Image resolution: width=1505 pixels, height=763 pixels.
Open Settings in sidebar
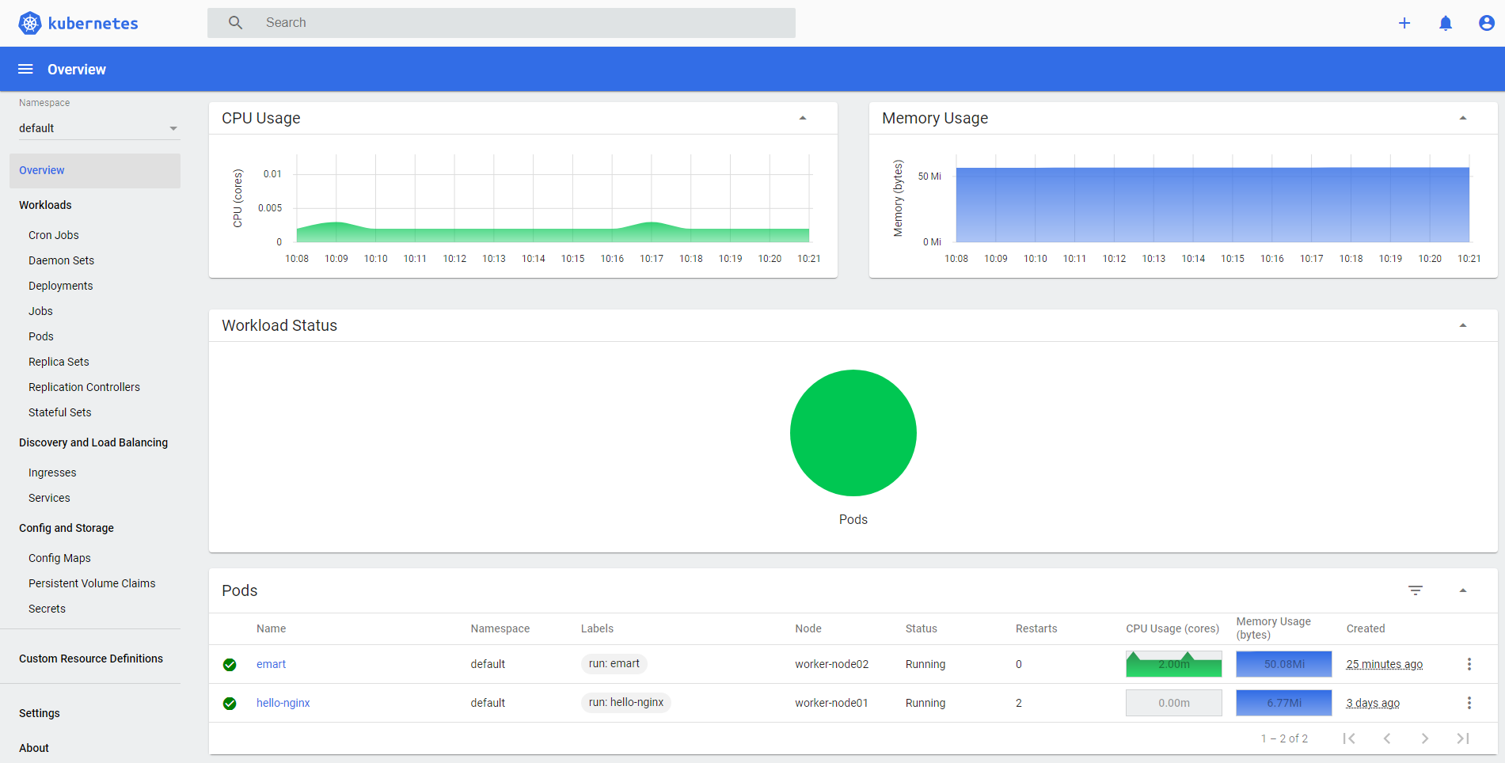[40, 713]
